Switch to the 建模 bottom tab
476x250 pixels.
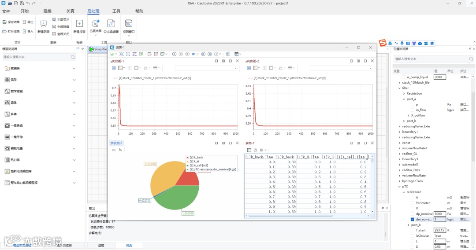point(101,245)
